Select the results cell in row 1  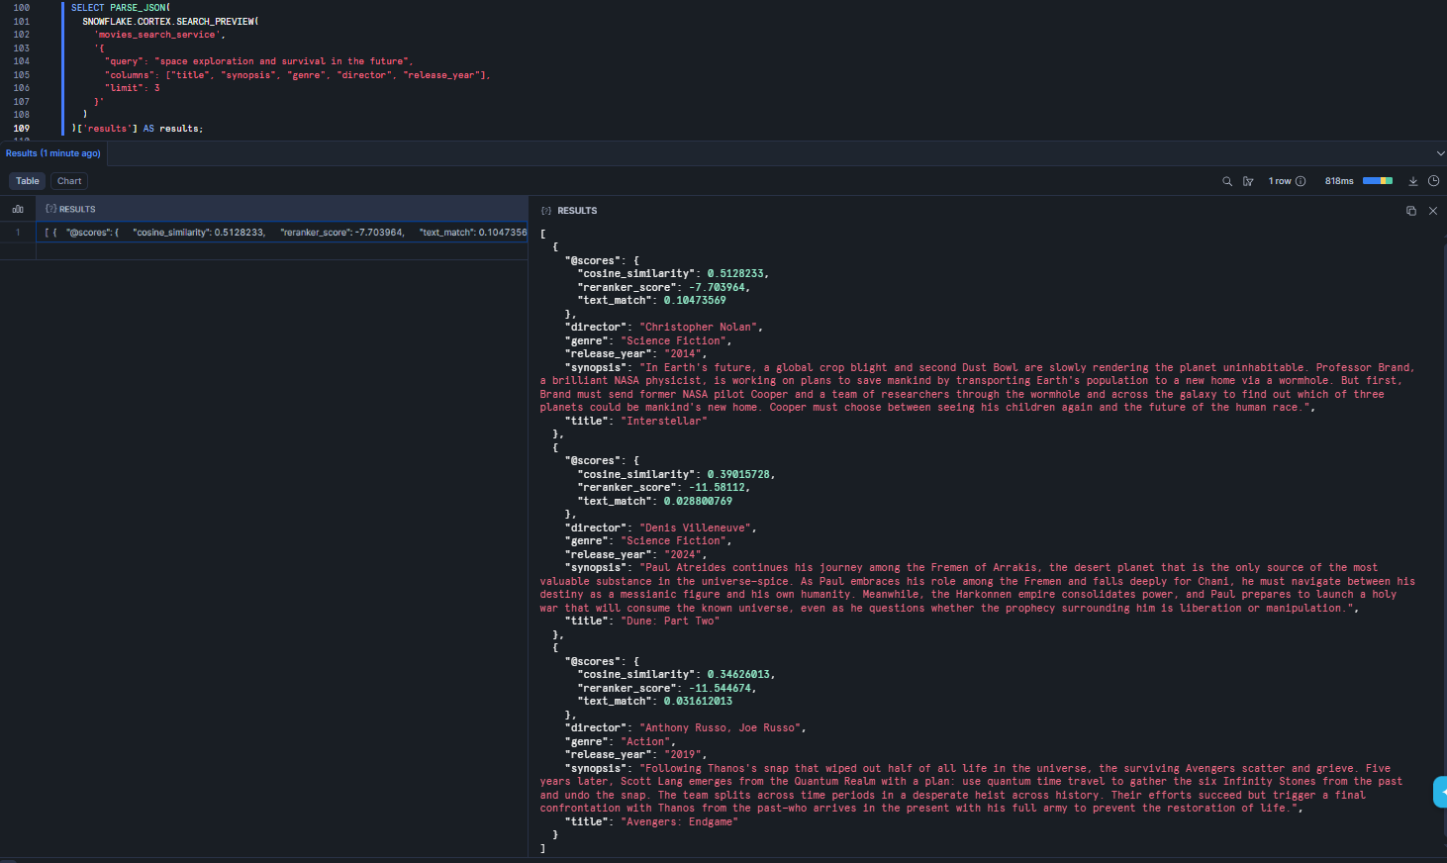[x=281, y=233]
